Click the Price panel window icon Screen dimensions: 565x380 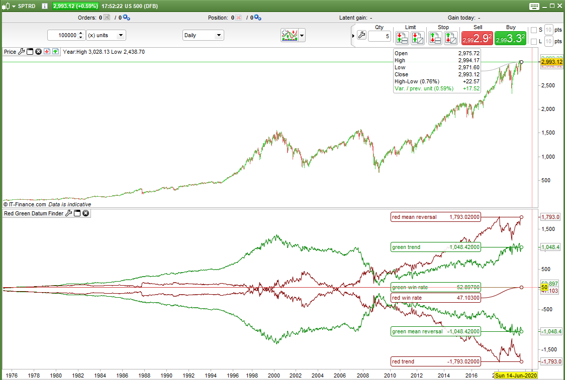pos(30,52)
